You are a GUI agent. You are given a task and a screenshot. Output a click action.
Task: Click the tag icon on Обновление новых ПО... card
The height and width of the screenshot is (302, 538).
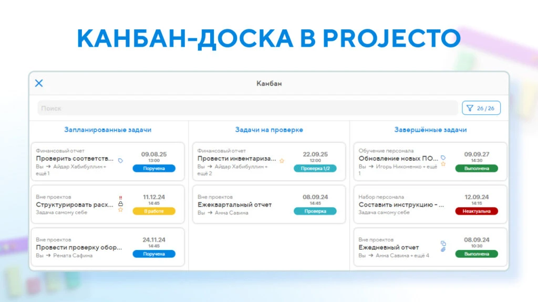443,158
